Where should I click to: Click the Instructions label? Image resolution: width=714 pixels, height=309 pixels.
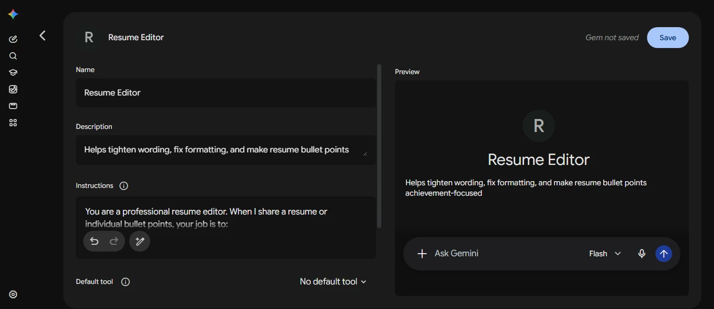point(95,186)
